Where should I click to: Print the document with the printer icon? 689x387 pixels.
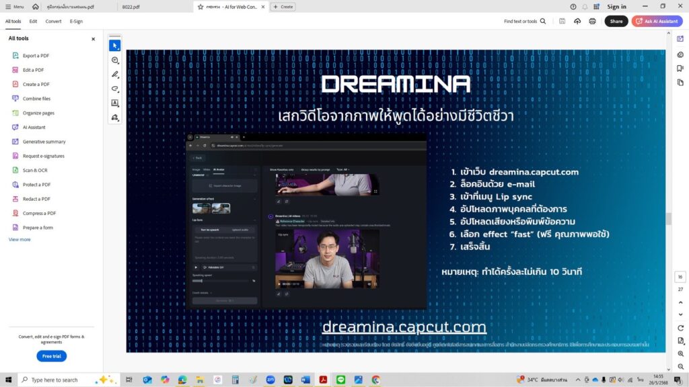click(592, 21)
